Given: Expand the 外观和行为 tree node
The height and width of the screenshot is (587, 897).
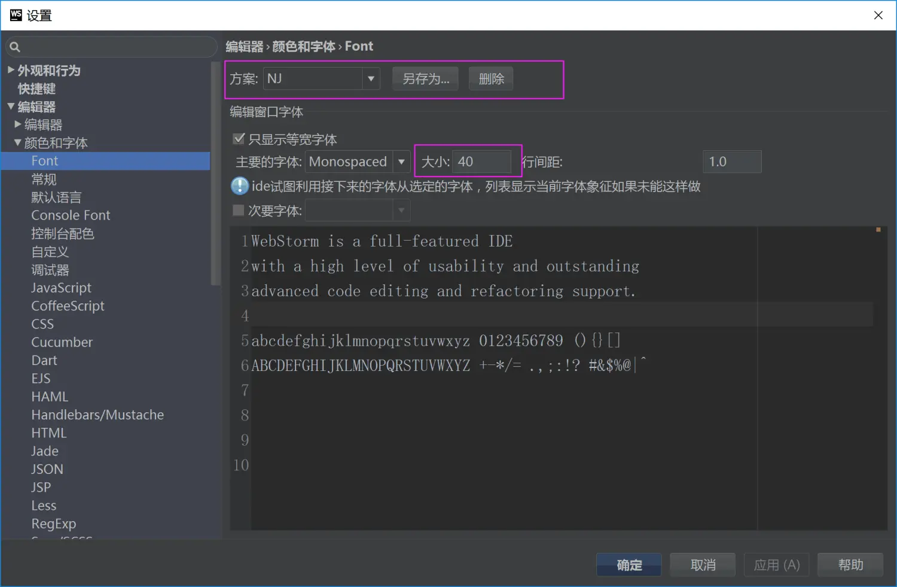Looking at the screenshot, I should pyautogui.click(x=11, y=70).
